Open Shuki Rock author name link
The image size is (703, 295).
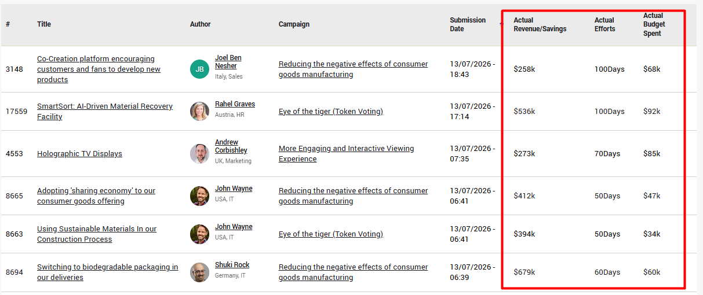click(232, 265)
